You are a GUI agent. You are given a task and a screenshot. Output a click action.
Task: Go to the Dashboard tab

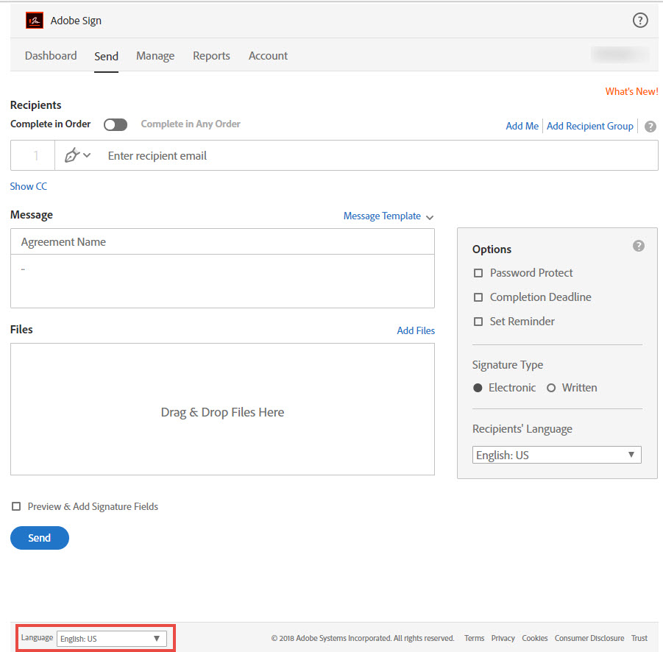[51, 55]
